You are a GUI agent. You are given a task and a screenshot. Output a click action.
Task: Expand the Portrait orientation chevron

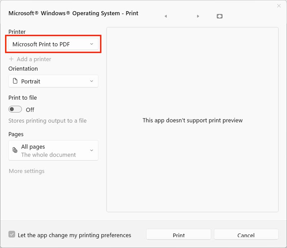tap(91, 81)
